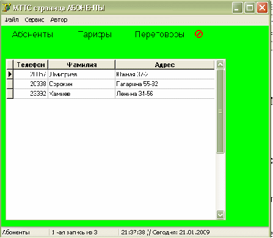The image size is (273, 238).
Task: Click the vertical scrollbar thumb in grid
Action: pyautogui.click(x=220, y=111)
